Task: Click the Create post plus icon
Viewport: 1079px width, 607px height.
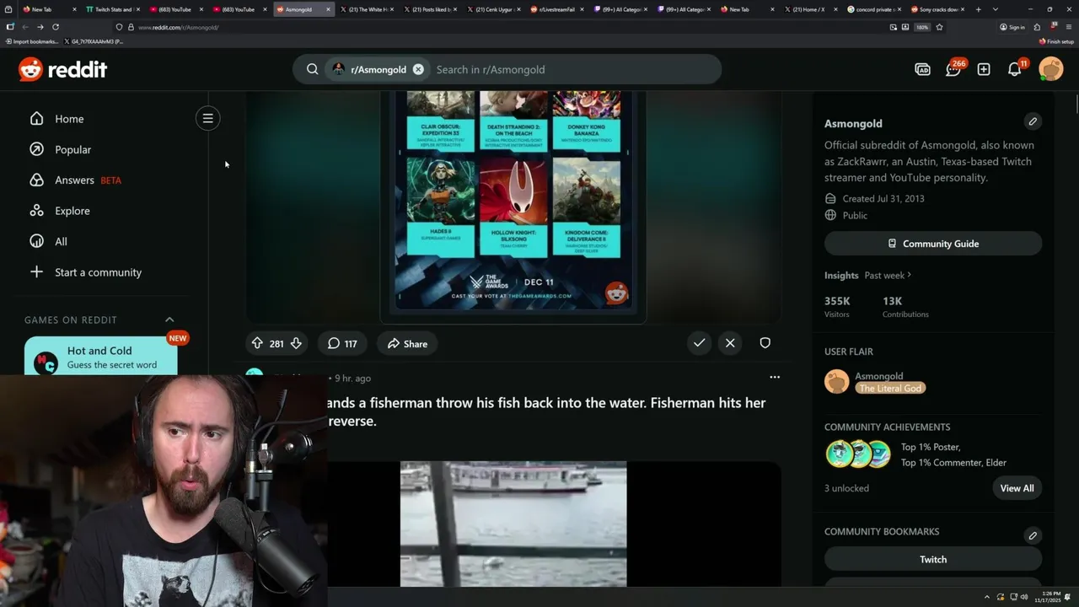Action: pyautogui.click(x=984, y=69)
